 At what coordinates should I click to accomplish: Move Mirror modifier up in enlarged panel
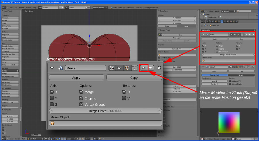[144, 68]
